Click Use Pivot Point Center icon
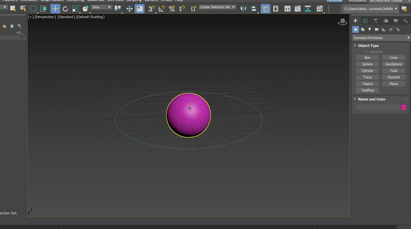 117,9
